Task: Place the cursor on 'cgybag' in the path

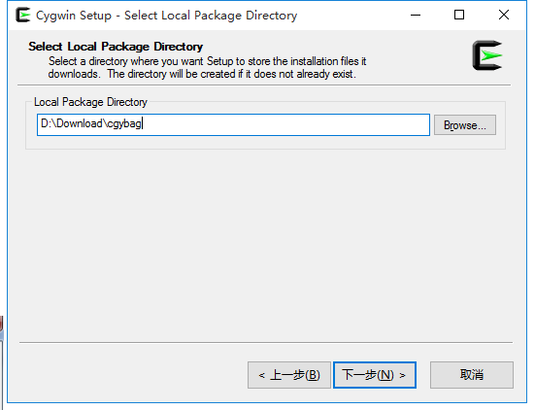Action: pyautogui.click(x=124, y=123)
